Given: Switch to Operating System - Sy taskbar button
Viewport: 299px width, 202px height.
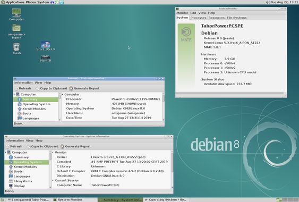Looking at the screenshot, I should point(166,200).
